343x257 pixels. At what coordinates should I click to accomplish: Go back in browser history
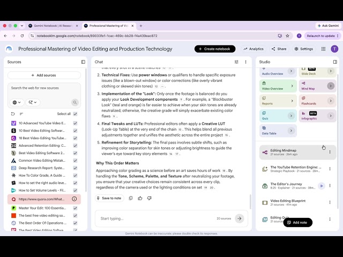(5, 36)
